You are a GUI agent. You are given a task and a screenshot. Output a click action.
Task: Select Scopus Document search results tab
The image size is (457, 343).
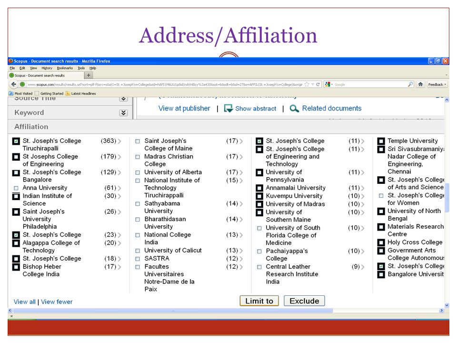(x=46, y=75)
